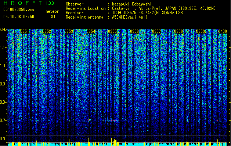This screenshot has height=146, width=231.
Task: Click the Receiving antenna label
Action: click(x=84, y=17)
